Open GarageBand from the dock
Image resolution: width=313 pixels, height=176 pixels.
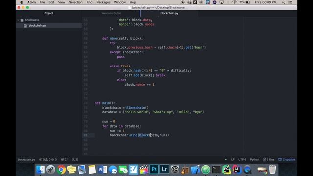pos(185,170)
